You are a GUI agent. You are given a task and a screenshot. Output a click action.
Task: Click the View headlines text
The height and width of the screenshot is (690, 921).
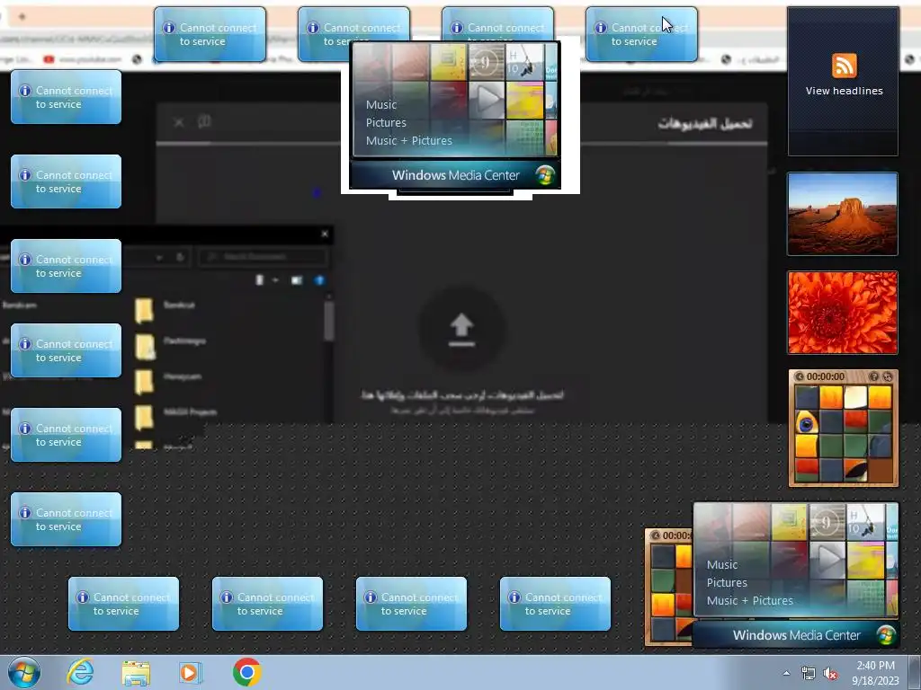(x=844, y=91)
